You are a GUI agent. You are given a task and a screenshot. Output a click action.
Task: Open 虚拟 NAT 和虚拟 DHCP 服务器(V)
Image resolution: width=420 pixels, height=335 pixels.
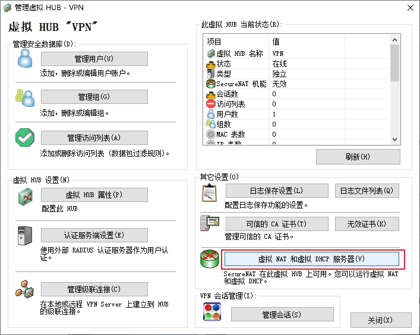[312, 259]
